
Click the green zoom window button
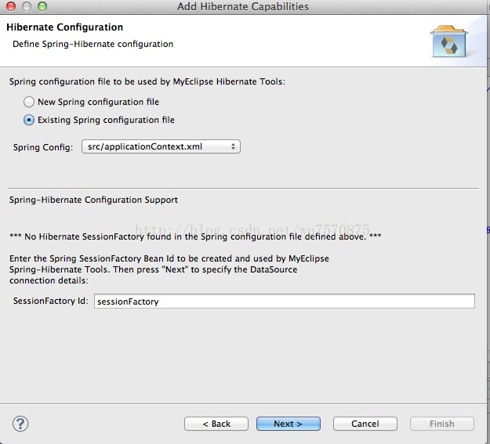click(x=42, y=6)
